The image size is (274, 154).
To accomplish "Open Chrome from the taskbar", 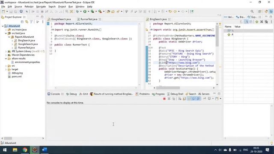I will (25, 150).
